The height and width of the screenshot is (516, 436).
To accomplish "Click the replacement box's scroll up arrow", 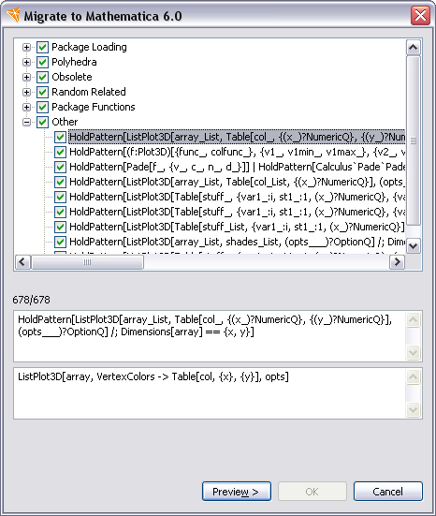I will point(413,376).
